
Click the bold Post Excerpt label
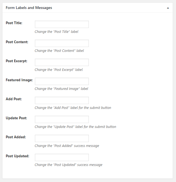[x=17, y=61]
